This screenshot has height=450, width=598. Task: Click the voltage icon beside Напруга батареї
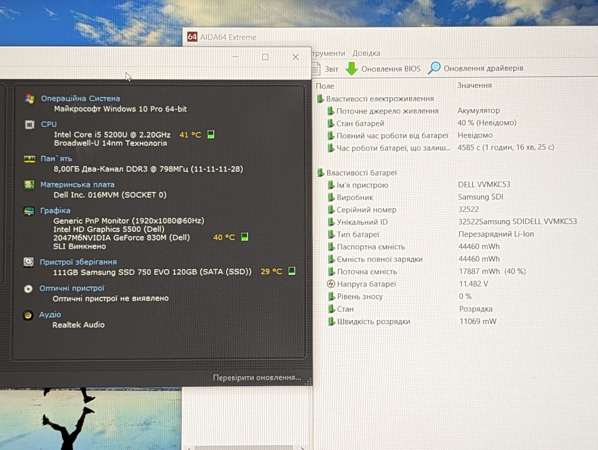click(x=331, y=284)
